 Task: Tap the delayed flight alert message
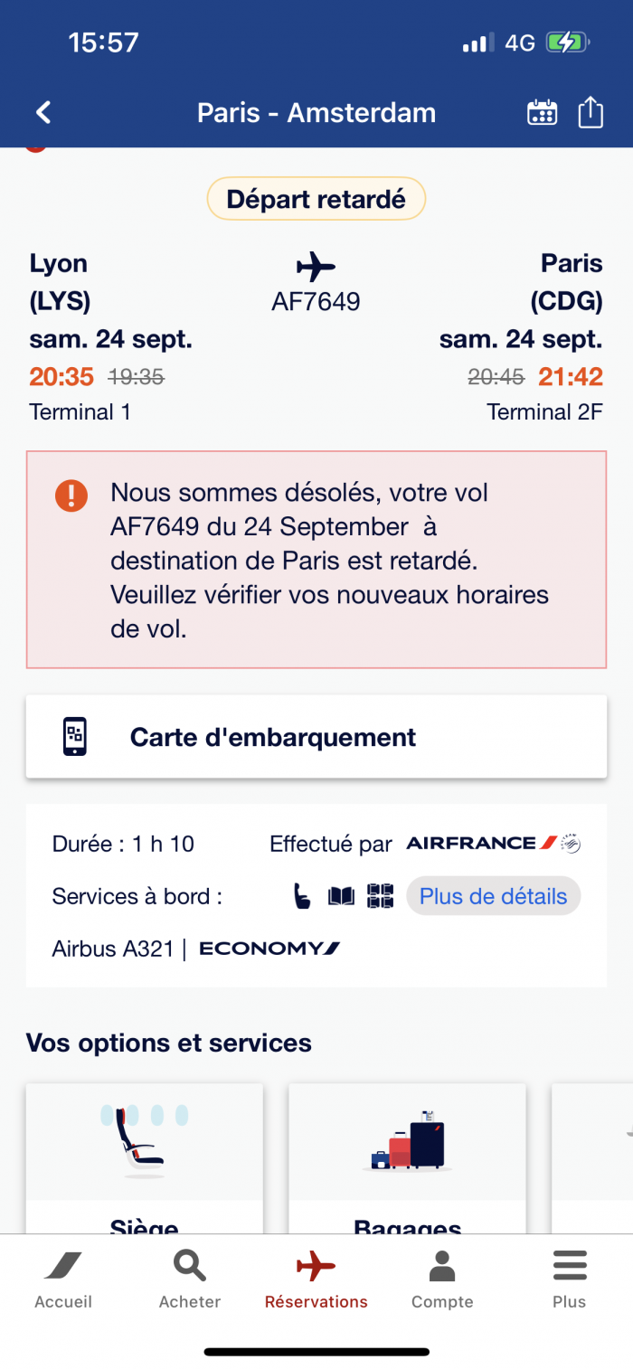click(316, 560)
